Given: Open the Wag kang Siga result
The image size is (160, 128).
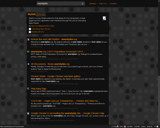Looking at the screenshot, I should (39, 89).
